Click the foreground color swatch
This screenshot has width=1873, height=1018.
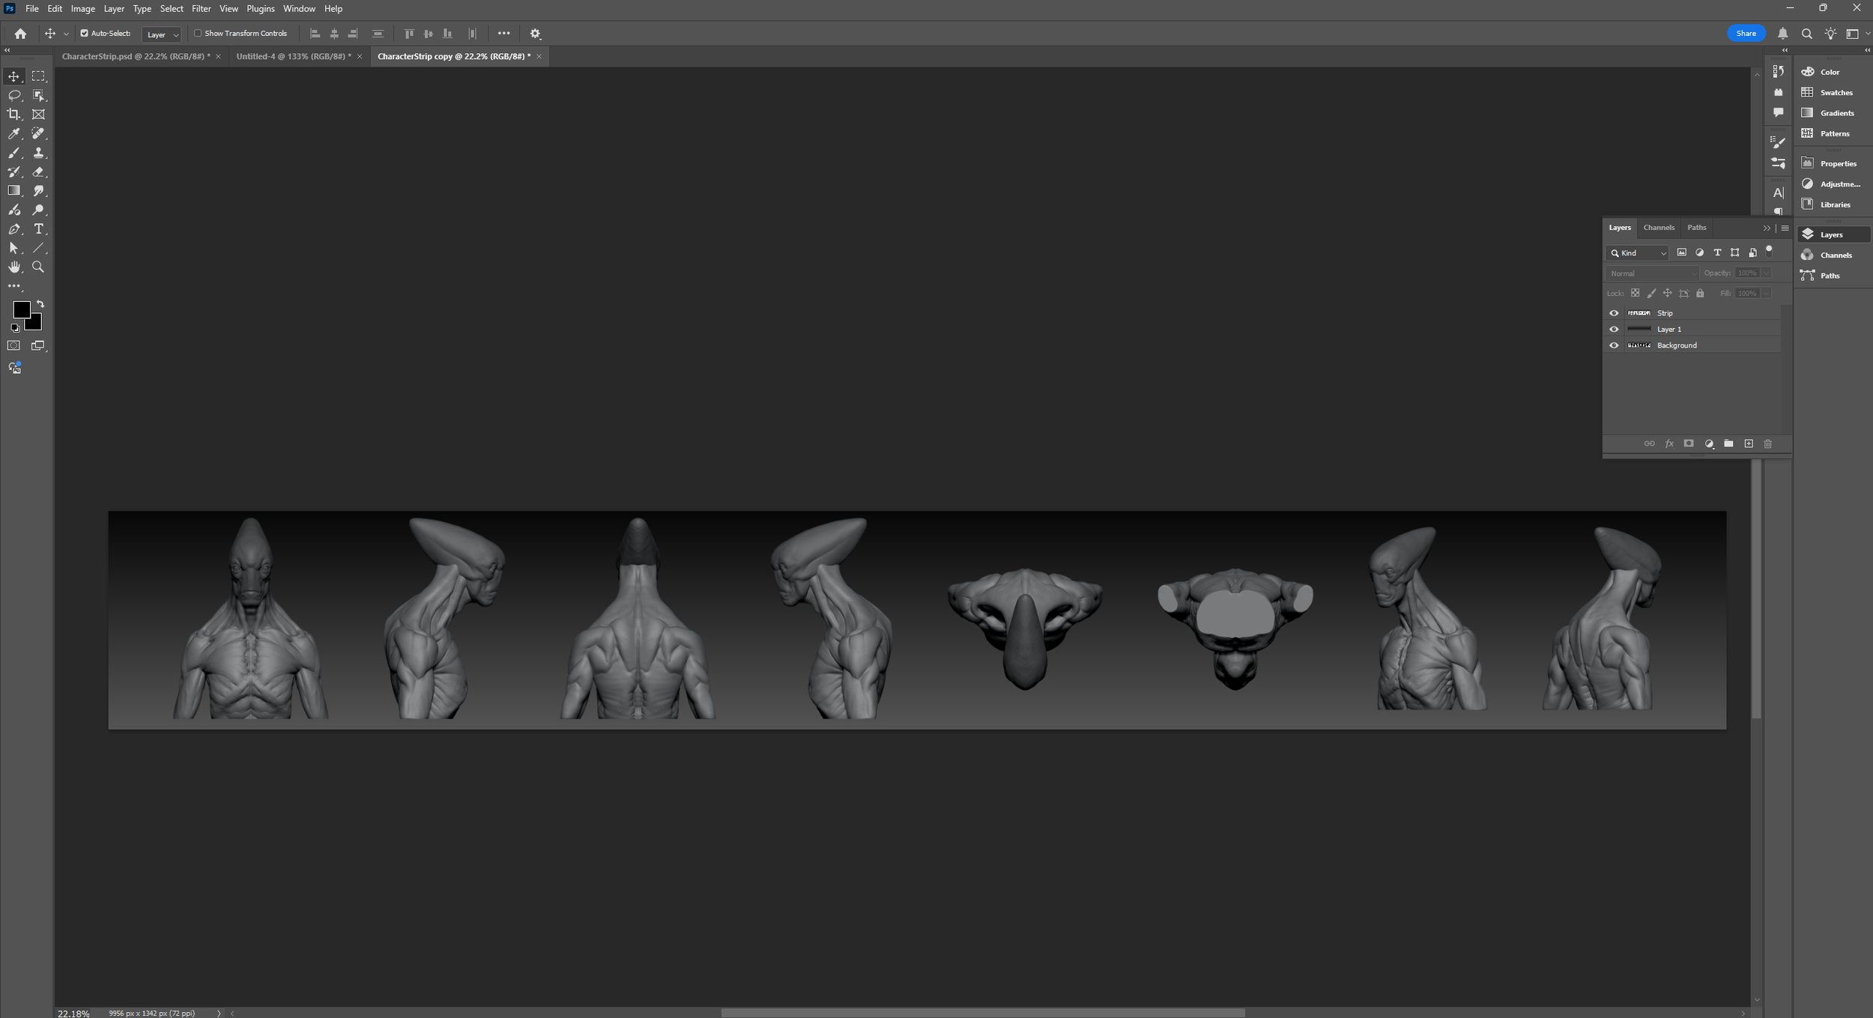coord(20,309)
